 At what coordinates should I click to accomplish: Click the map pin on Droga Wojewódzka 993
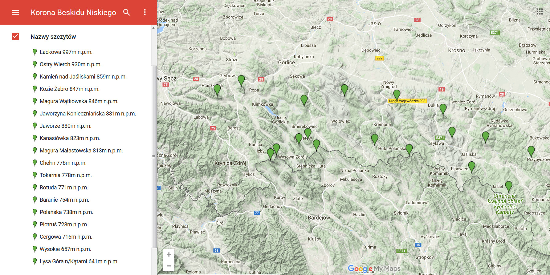click(397, 95)
